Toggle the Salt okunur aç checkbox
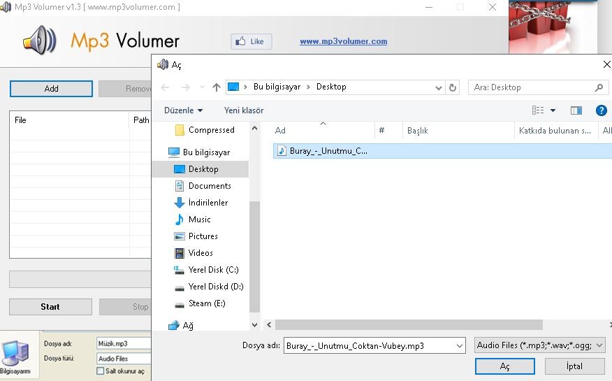 (x=101, y=371)
